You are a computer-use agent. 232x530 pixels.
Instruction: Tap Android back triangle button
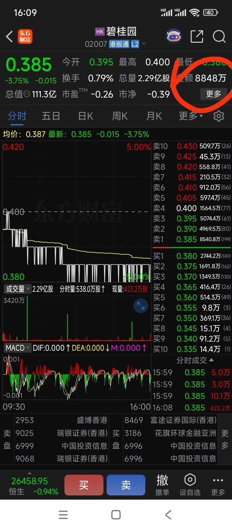pyautogui.click(x=168, y=515)
